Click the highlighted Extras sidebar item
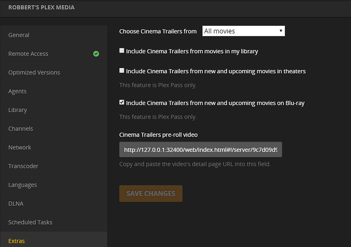Image resolution: width=351 pixels, height=247 pixels. pyautogui.click(x=16, y=241)
